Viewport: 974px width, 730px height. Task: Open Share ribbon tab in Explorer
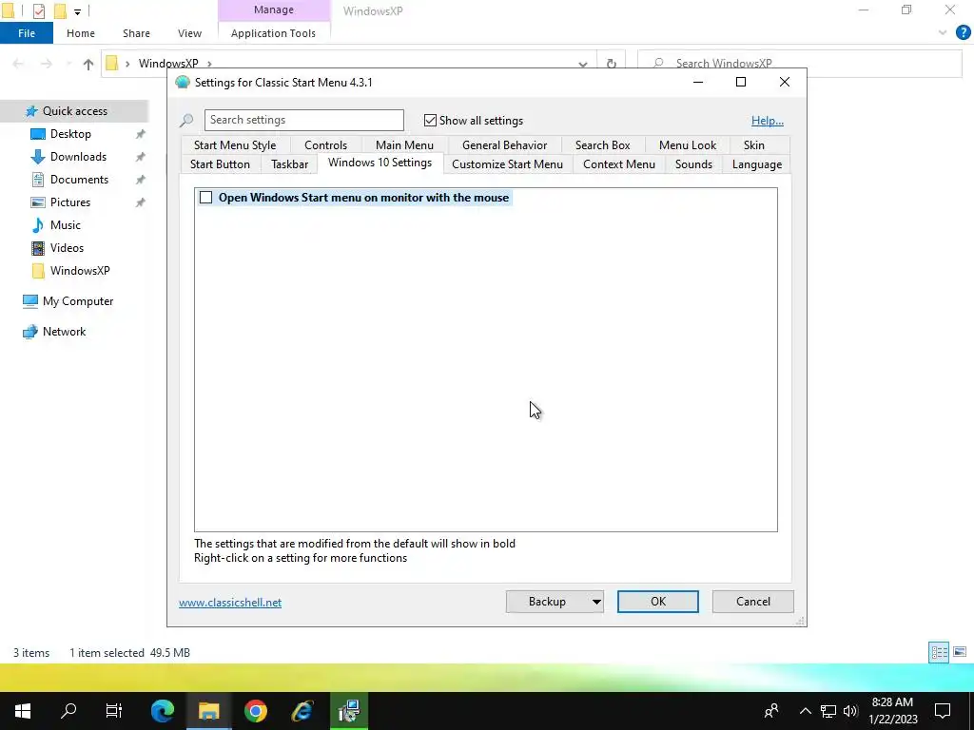[136, 33]
